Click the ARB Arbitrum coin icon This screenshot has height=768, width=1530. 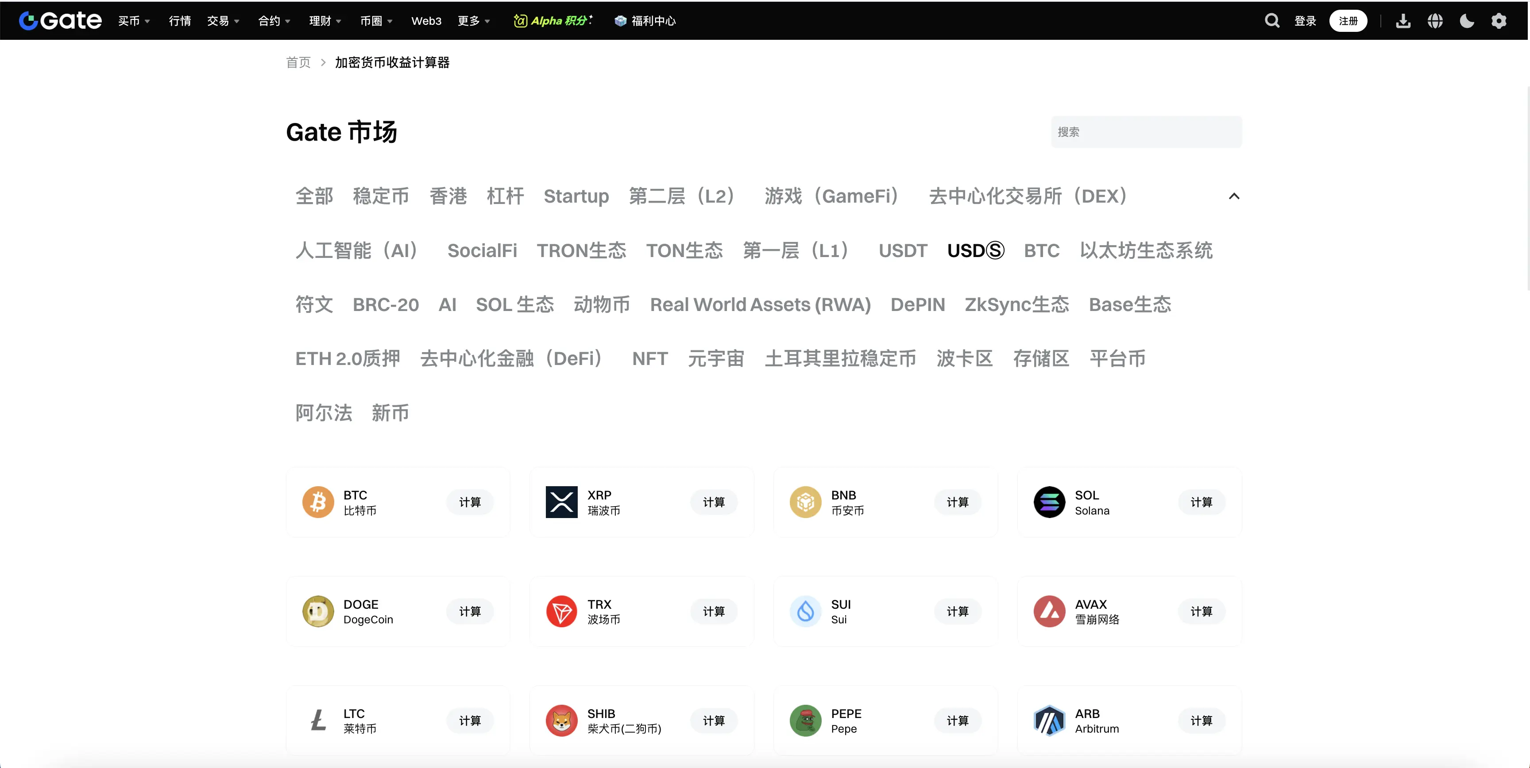(x=1049, y=721)
